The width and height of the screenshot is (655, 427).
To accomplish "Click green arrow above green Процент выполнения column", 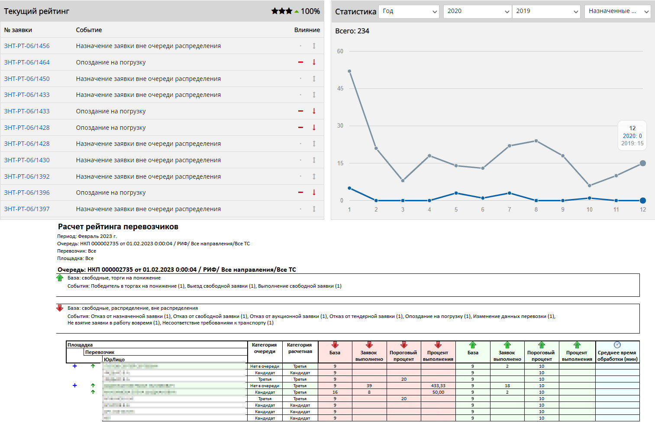I will click(577, 345).
